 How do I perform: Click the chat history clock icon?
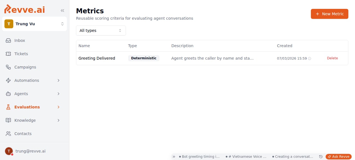[x=321, y=157]
